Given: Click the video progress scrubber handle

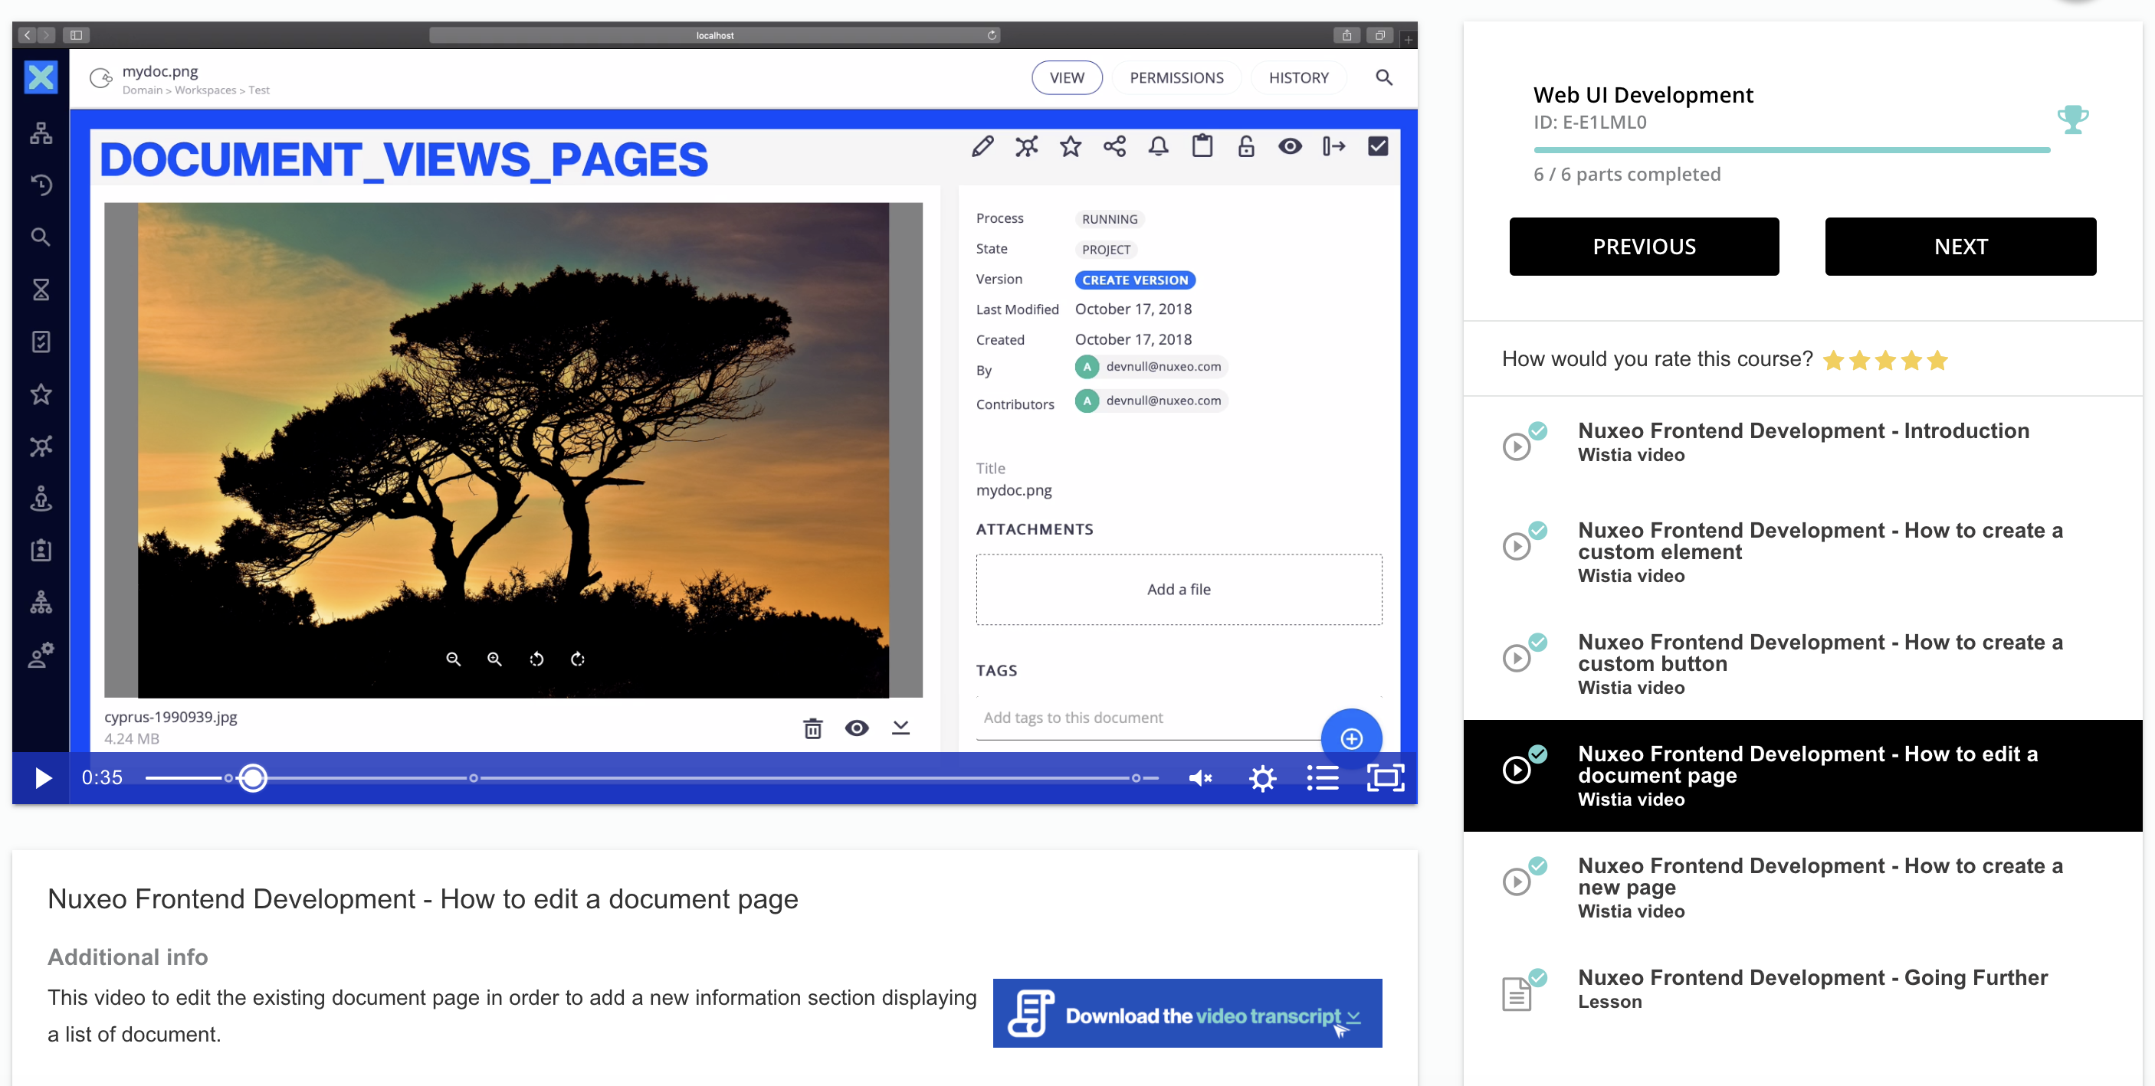Looking at the screenshot, I should [x=253, y=778].
